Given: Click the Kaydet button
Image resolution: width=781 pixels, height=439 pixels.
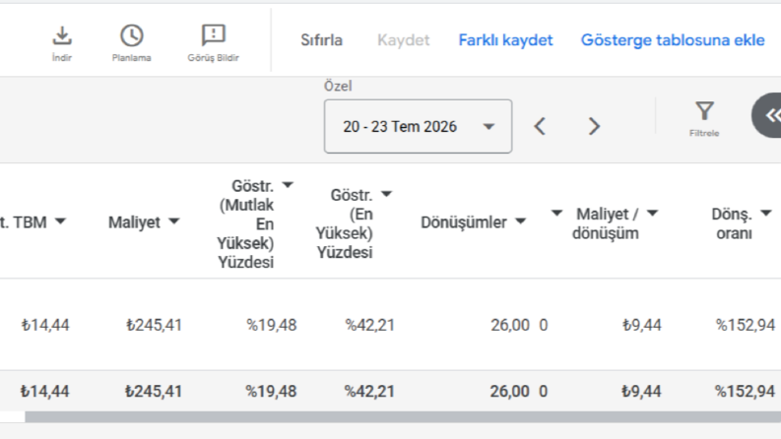Looking at the screenshot, I should click(404, 39).
